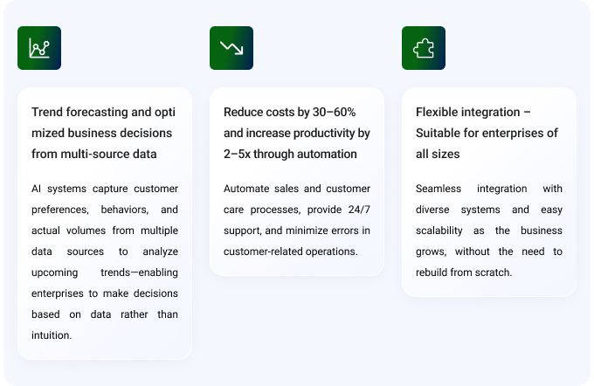594x386 pixels.
Task: Click the trend chart icon
Action: [38, 48]
